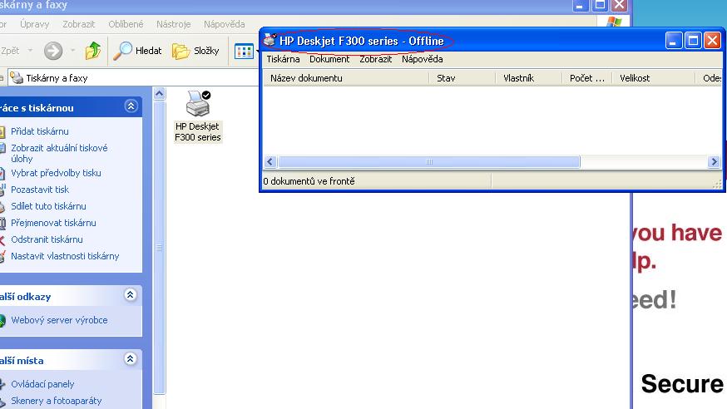Image resolution: width=727 pixels, height=409 pixels.
Task: Click print queue horizontal scrollbar thumb
Action: [429, 161]
